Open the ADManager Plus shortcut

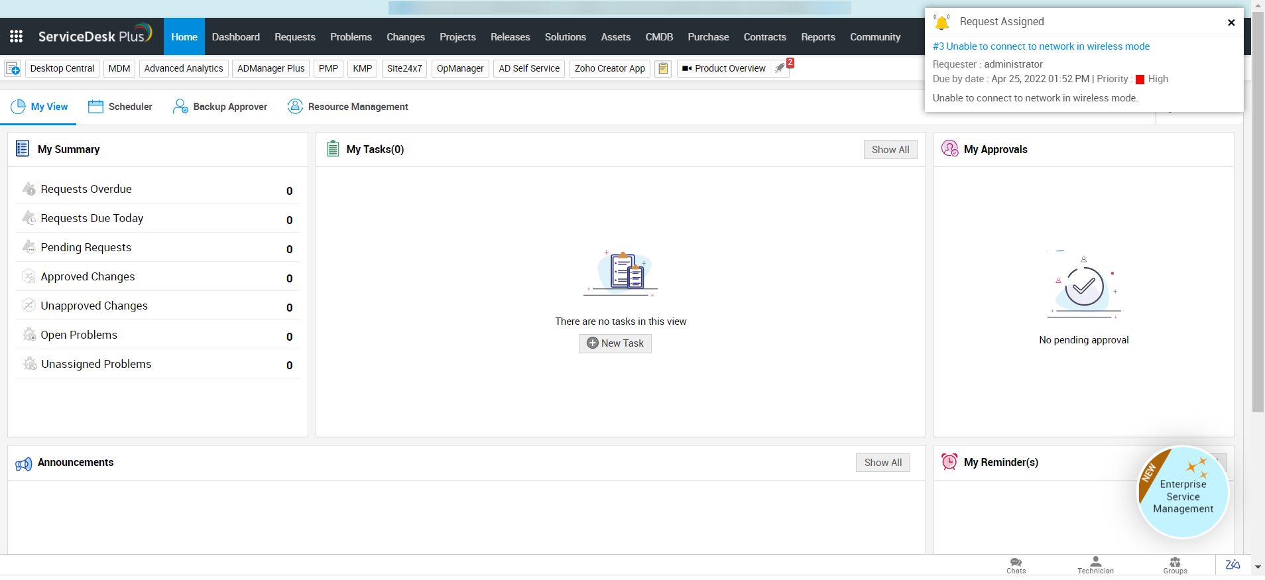pyautogui.click(x=271, y=68)
